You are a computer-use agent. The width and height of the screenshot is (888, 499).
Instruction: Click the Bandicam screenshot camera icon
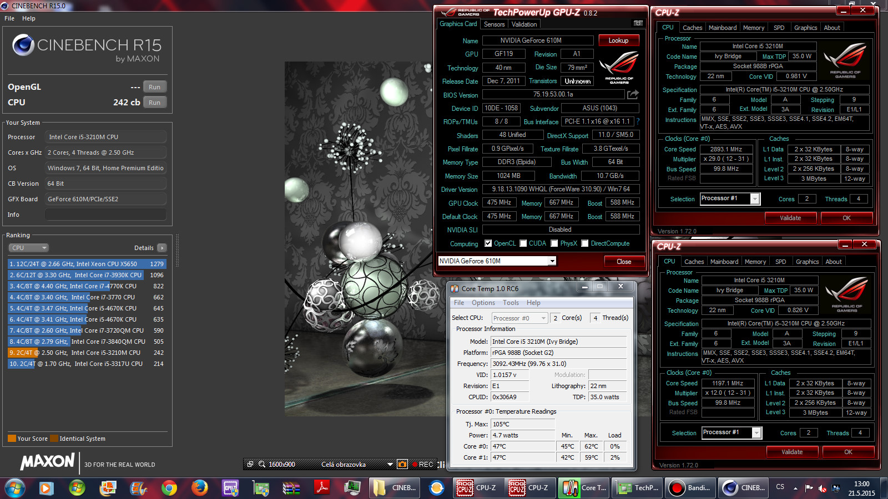pyautogui.click(x=402, y=464)
